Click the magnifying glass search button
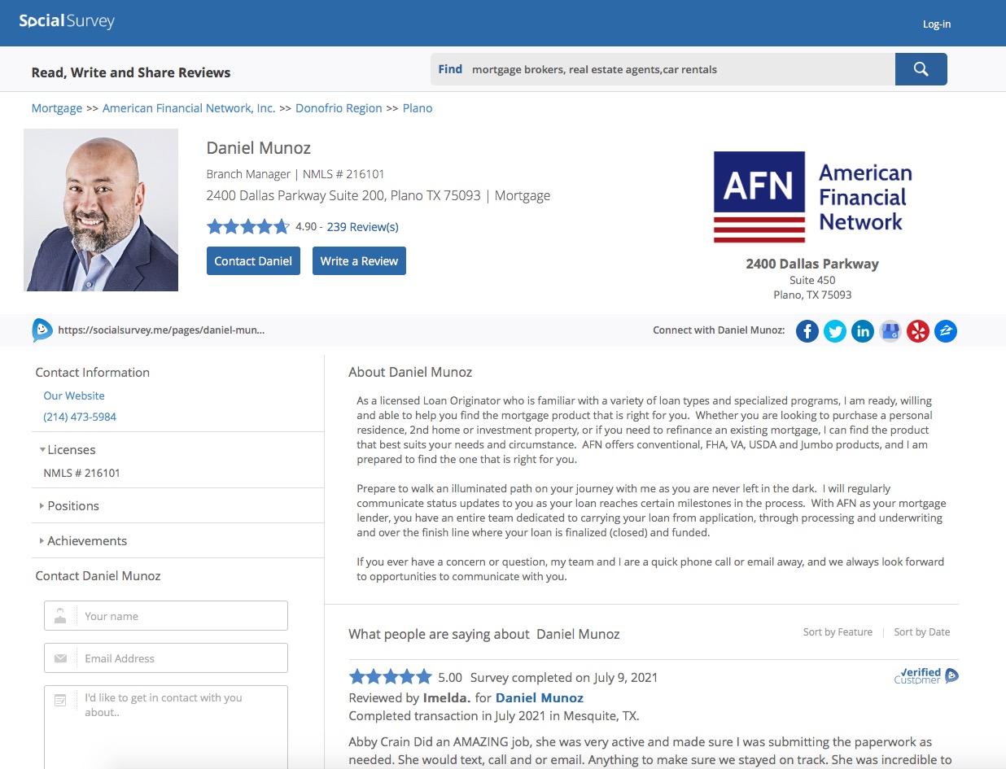 point(921,69)
